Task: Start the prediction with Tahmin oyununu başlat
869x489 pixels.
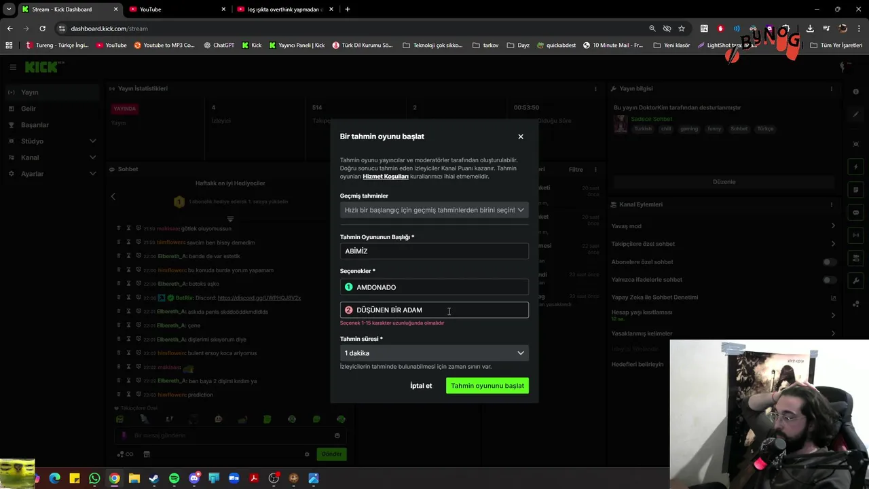Action: [x=487, y=386]
